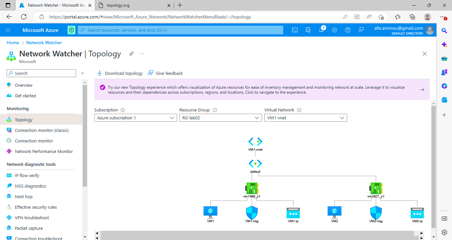Open Azure Cloud Shell from top bar
452x240 pixels.
click(x=295, y=30)
